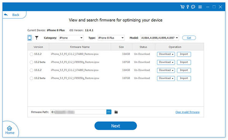Viewport: 228px width, 140px height.
Task: Click the Clear invalid firmware link
Action: tap(187, 112)
